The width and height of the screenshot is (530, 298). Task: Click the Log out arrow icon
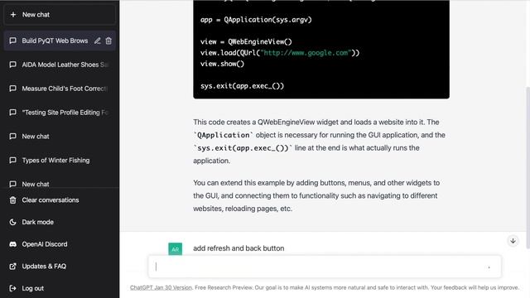pyautogui.click(x=13, y=288)
